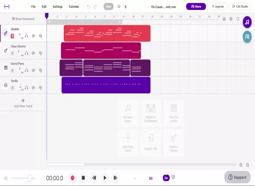The height and width of the screenshot is (186, 255).
Task: Click the play button
Action: (x=105, y=178)
